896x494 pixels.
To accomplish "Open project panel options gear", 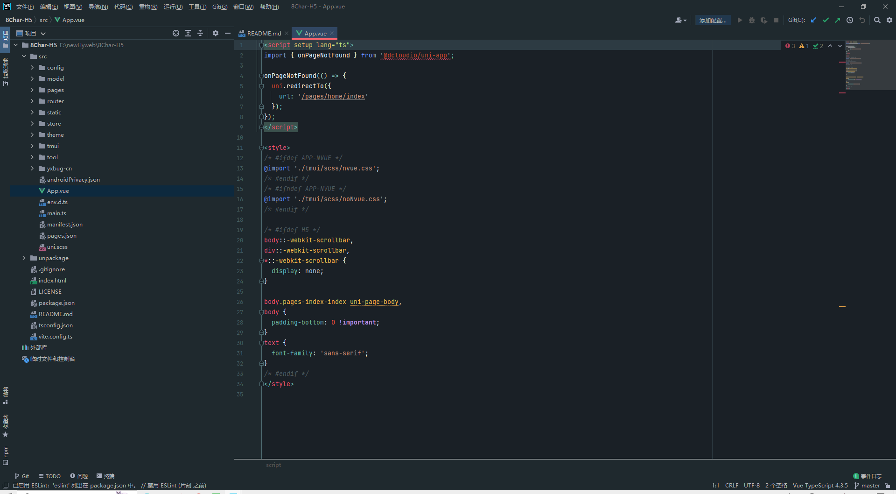I will coord(216,33).
